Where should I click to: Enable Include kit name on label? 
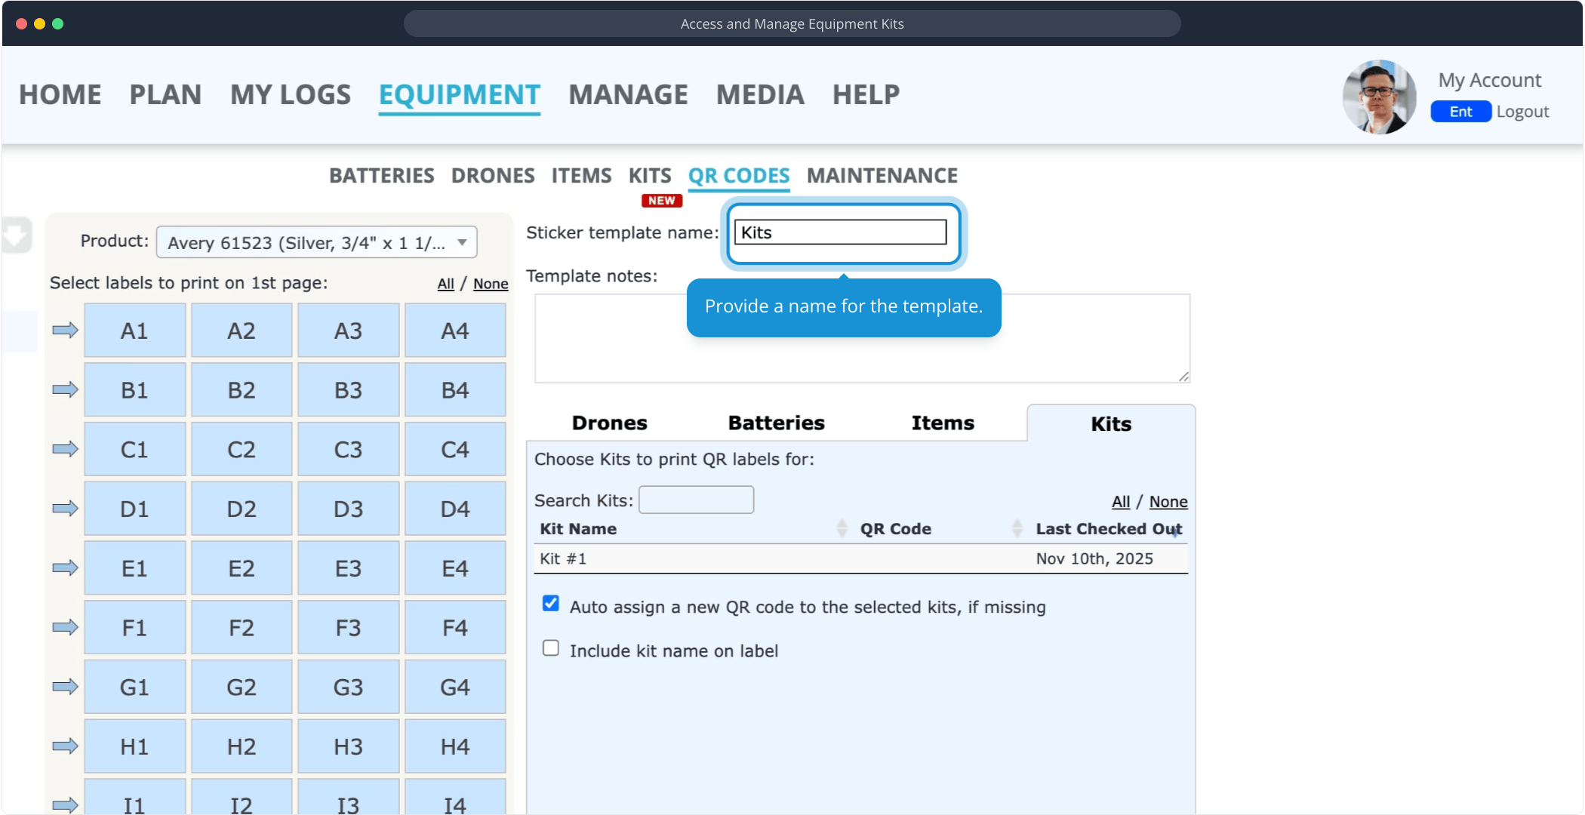(x=551, y=648)
